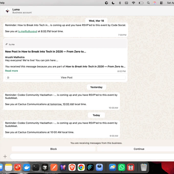Click the cube app icon in menu bar
Image resolution: width=174 pixels, height=174 pixels.
coord(106,3)
